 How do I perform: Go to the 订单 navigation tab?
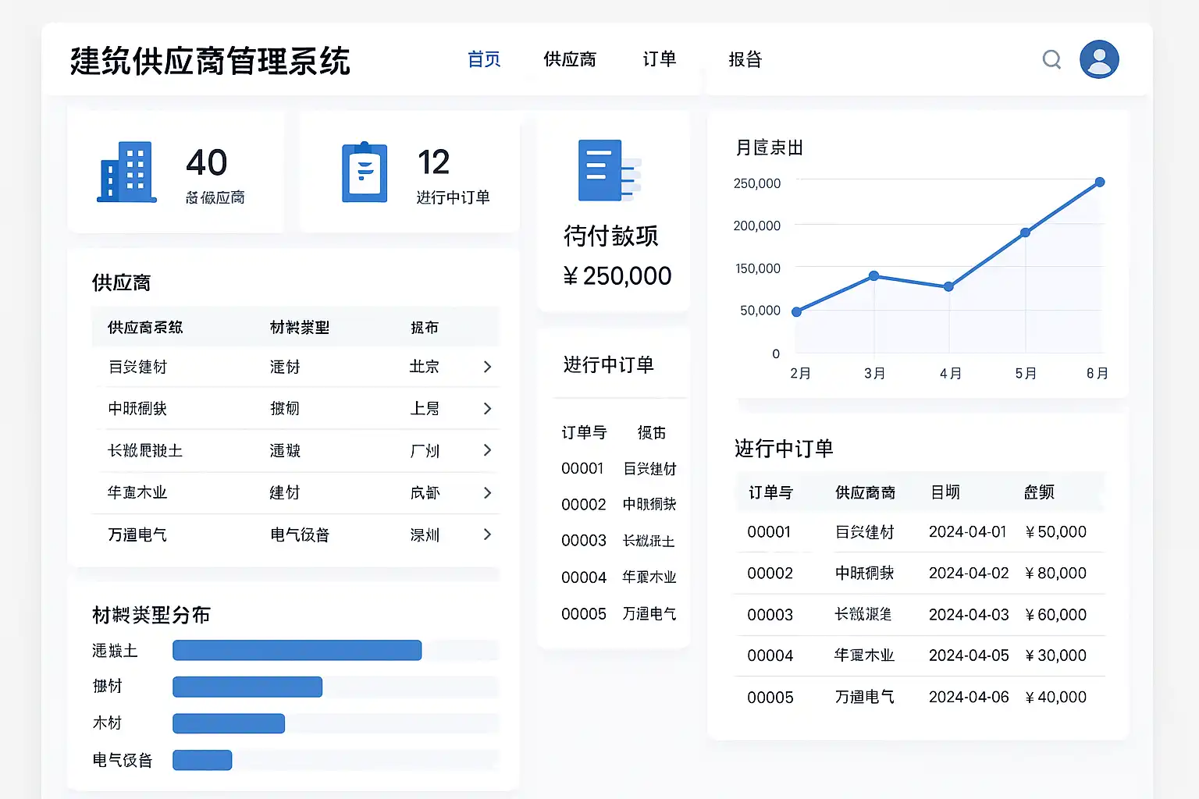[660, 59]
